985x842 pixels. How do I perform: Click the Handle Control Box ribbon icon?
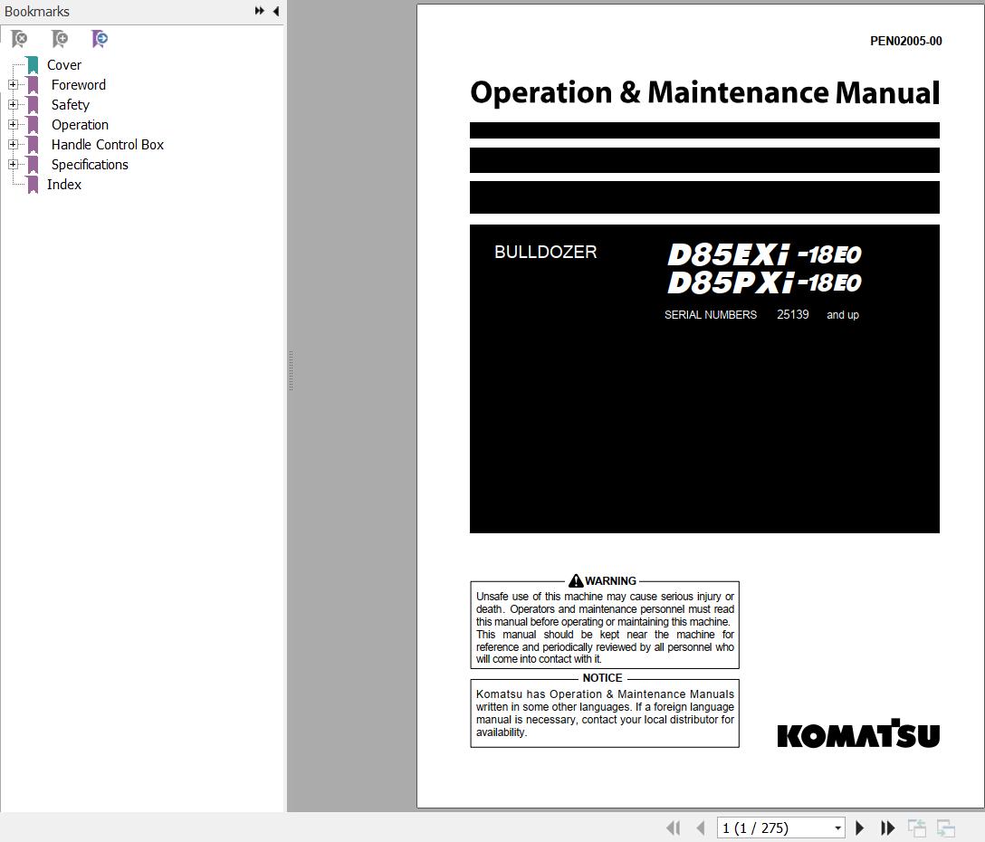tap(33, 145)
